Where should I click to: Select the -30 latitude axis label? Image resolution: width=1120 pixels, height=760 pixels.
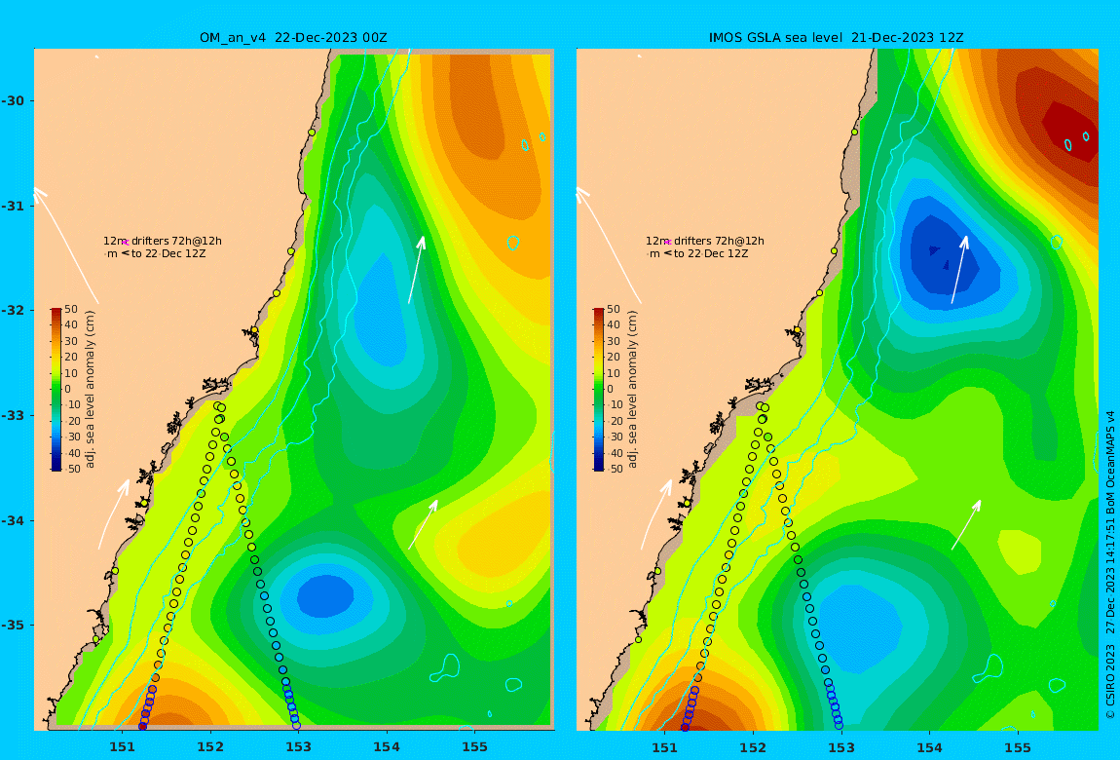click(12, 100)
